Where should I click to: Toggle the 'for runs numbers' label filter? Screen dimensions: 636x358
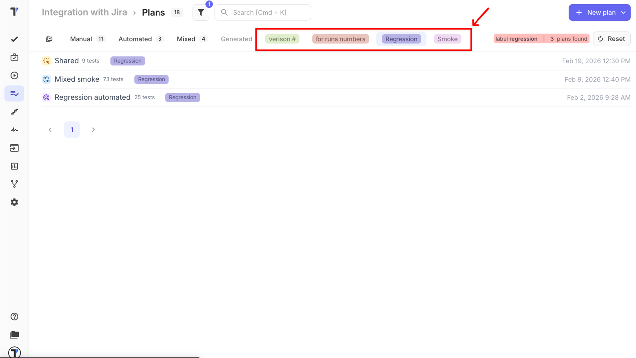tap(340, 39)
